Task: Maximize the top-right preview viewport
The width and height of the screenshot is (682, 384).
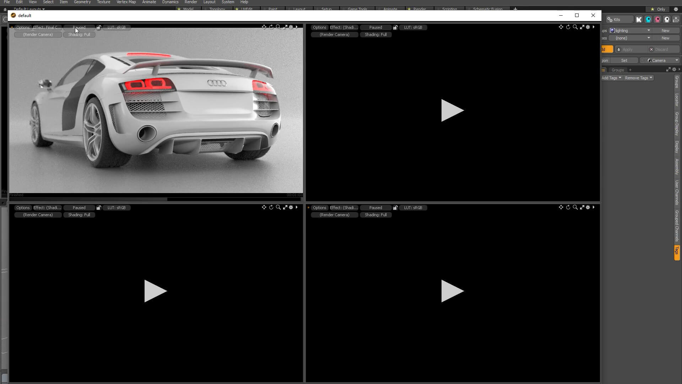Action: click(x=582, y=27)
